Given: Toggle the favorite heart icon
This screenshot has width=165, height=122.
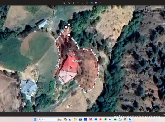Looking at the screenshot, I should click(x=78, y=3).
